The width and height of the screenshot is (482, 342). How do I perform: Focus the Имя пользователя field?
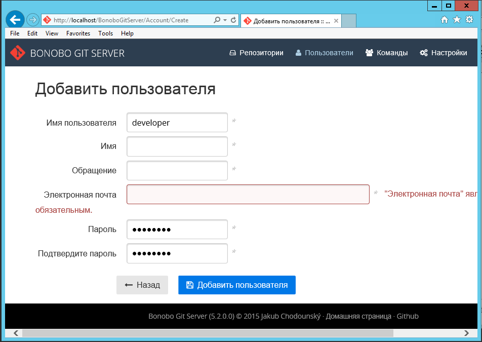coord(177,123)
